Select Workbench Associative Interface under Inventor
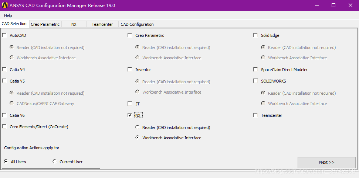This screenshot has height=178, width=359. click(138, 92)
